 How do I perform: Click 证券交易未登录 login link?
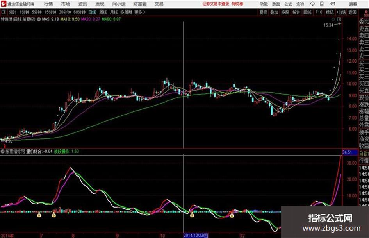coord(216,4)
